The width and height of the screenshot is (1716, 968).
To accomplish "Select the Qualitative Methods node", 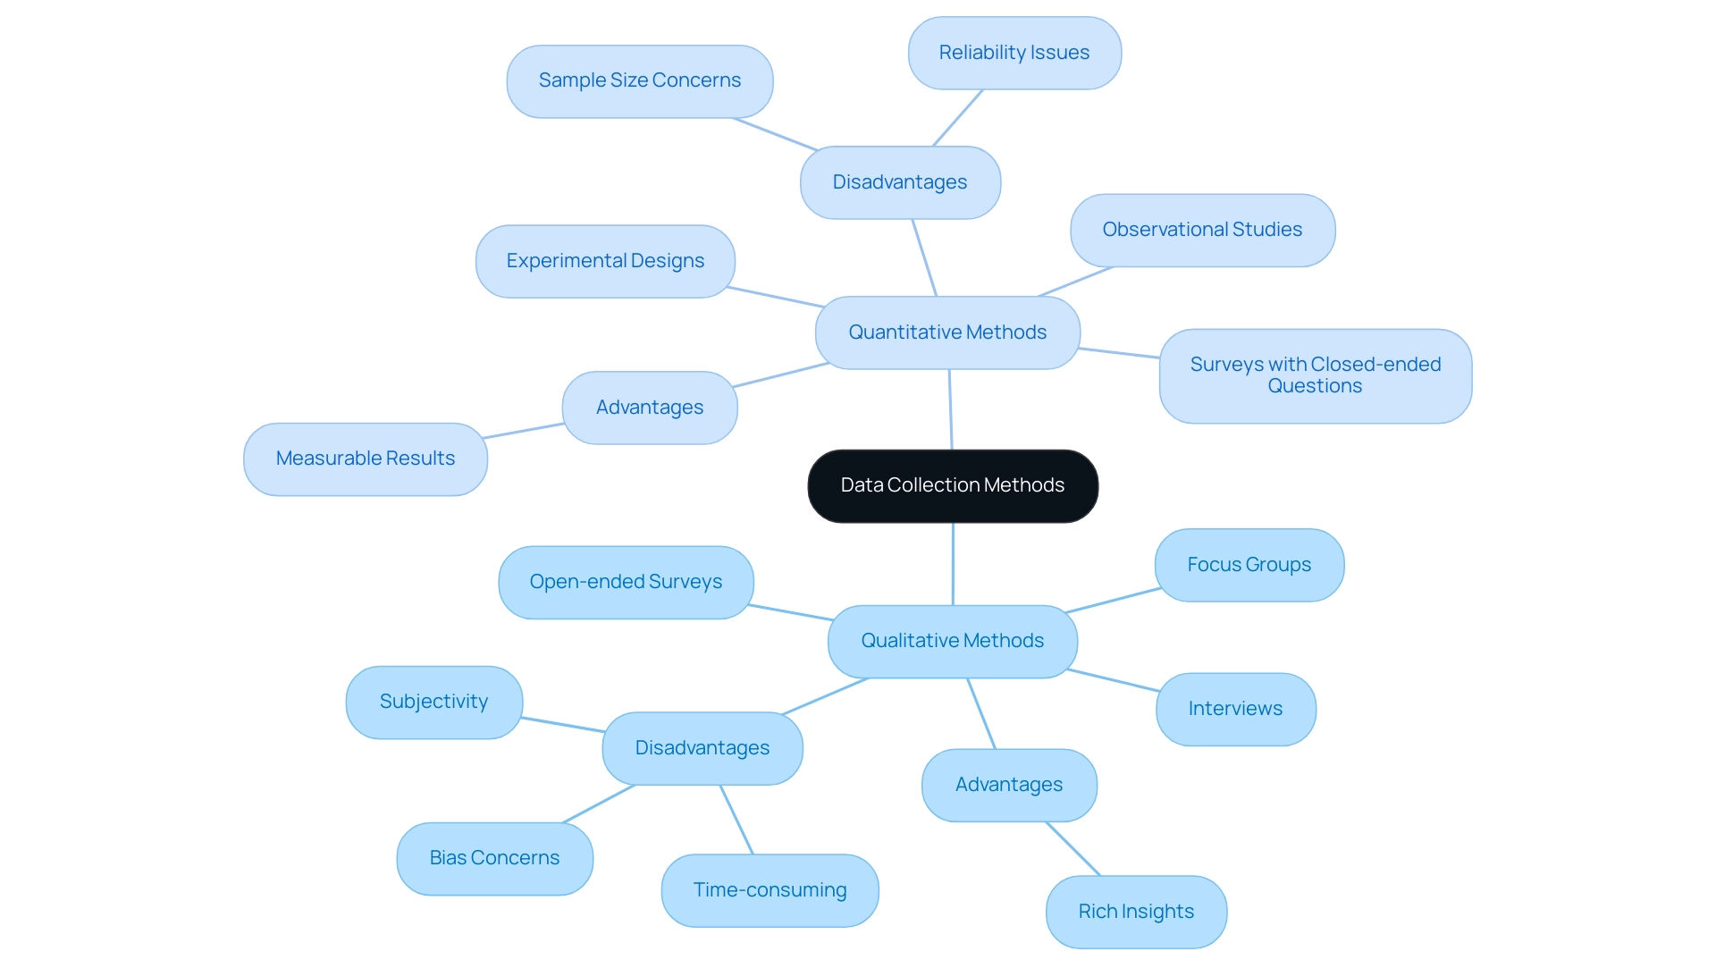I will click(954, 640).
